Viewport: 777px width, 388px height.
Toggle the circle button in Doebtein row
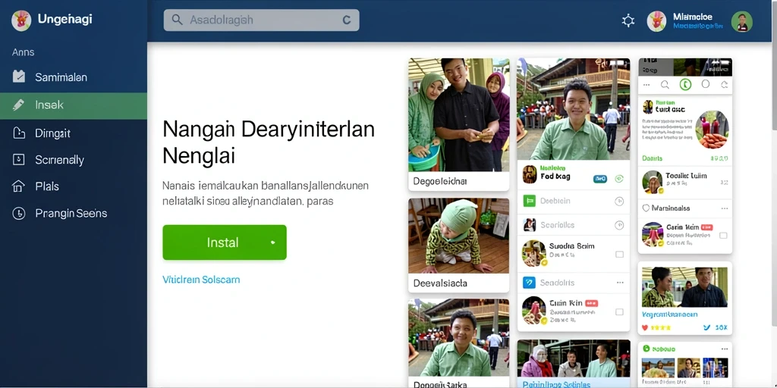click(619, 202)
